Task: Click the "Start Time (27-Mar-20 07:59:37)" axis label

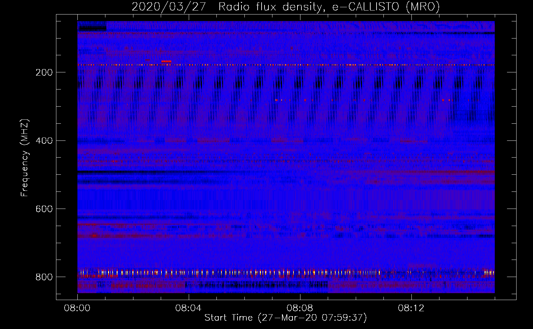Action: pos(286,318)
